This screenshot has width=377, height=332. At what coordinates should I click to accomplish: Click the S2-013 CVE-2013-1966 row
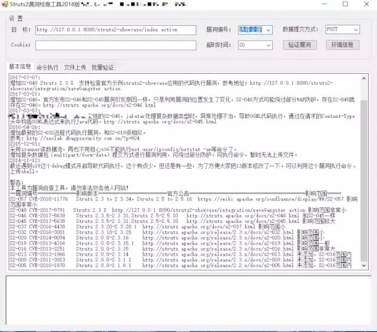(181, 255)
